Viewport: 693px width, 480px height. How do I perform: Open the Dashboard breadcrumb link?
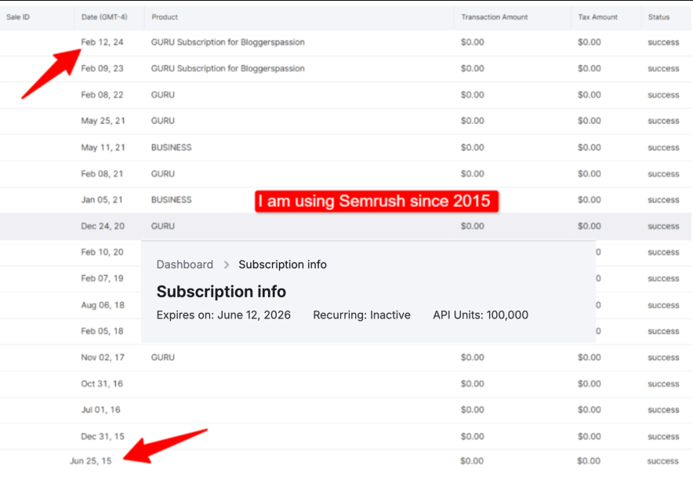click(x=185, y=264)
